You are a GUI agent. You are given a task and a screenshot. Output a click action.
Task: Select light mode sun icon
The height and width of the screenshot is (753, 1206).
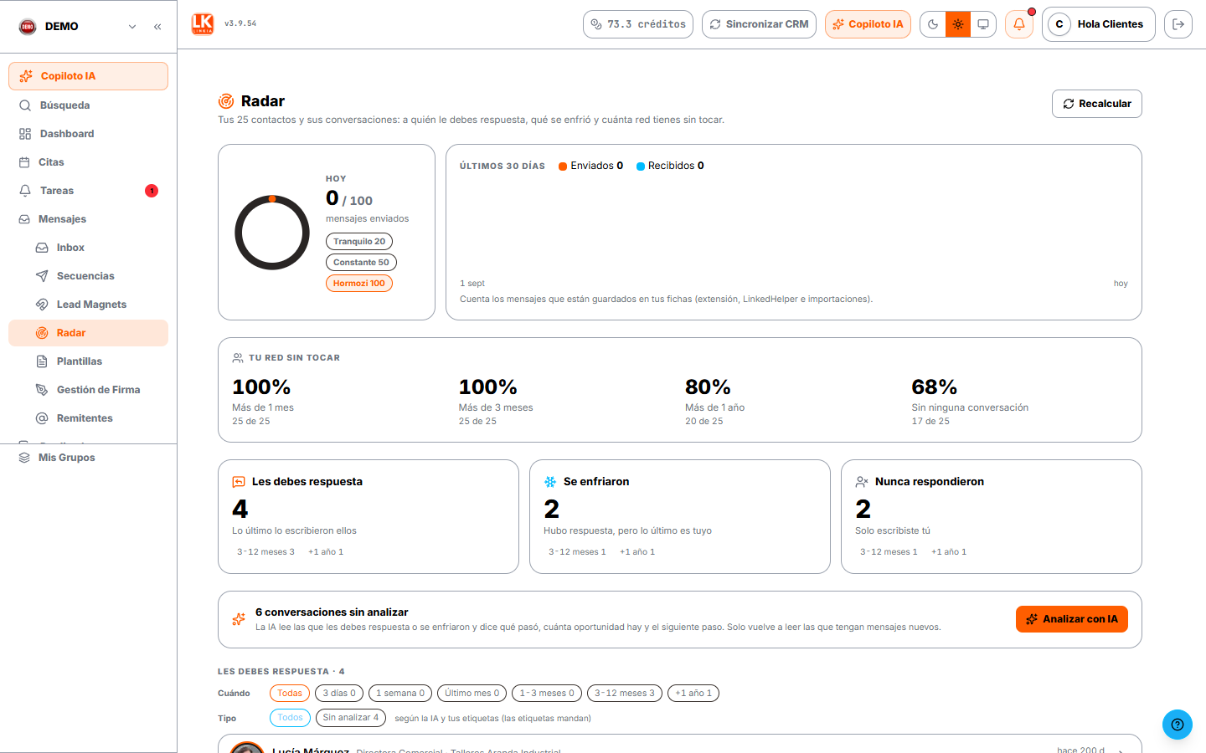pyautogui.click(x=958, y=24)
